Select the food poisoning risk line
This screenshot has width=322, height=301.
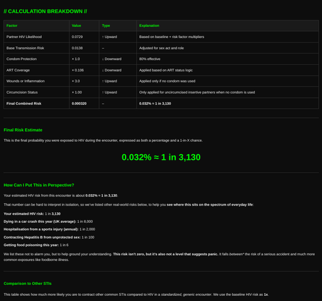coord(36,245)
